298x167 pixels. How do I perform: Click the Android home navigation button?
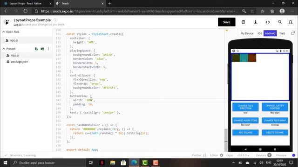point(260,149)
